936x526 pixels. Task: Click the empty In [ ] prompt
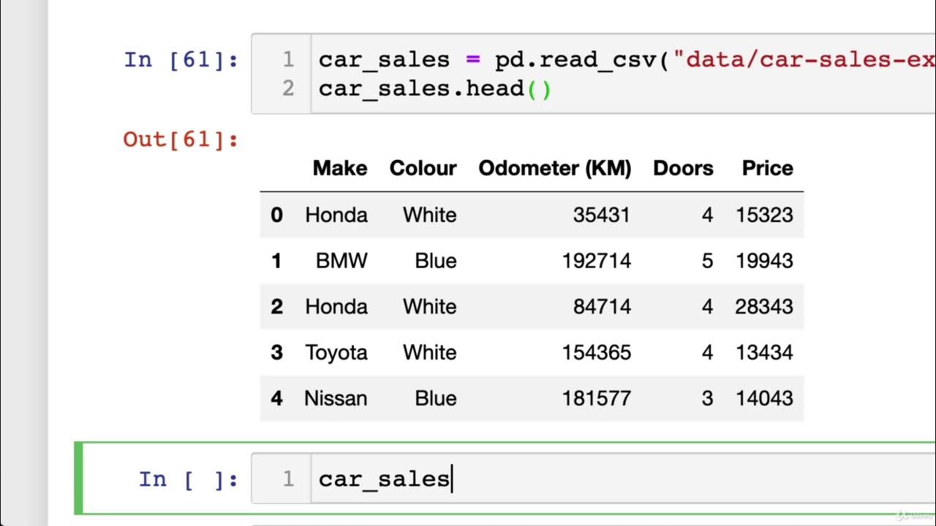[x=189, y=479]
